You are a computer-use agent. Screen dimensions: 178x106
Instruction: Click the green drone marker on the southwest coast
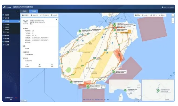72,82
